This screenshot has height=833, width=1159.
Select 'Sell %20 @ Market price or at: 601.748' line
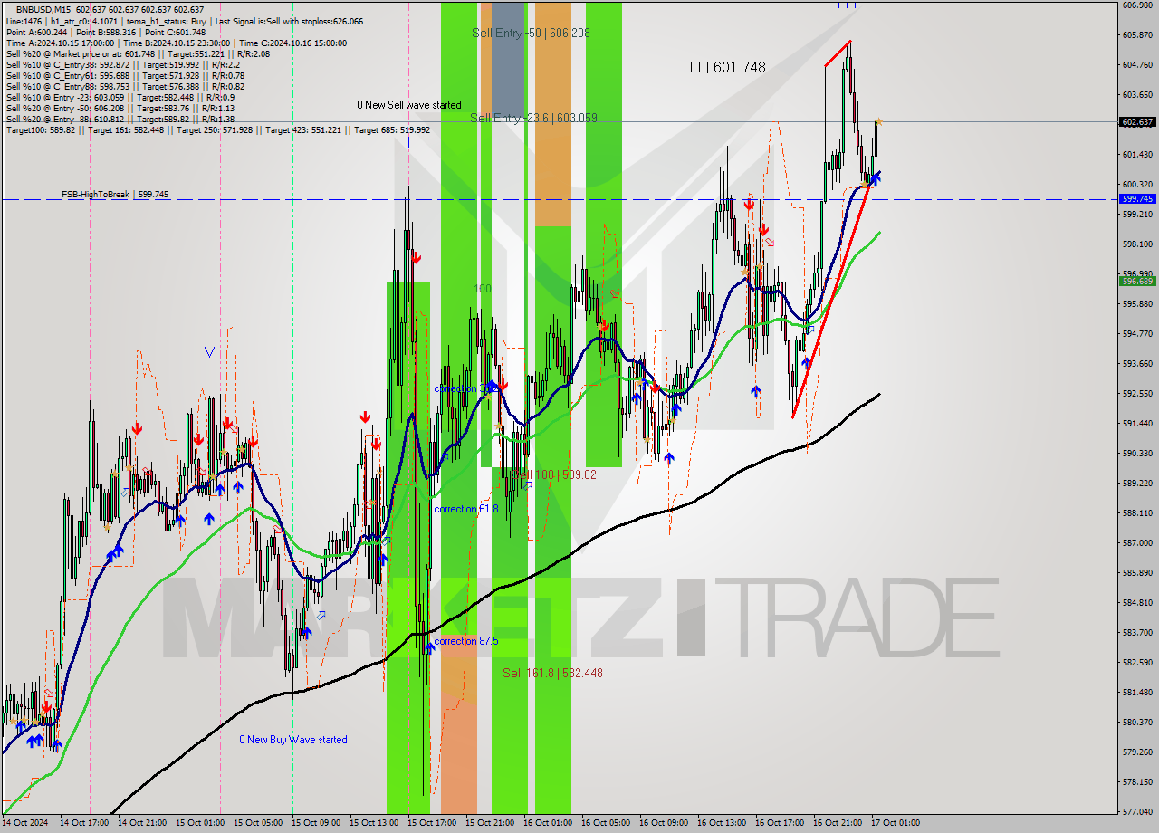pos(138,53)
